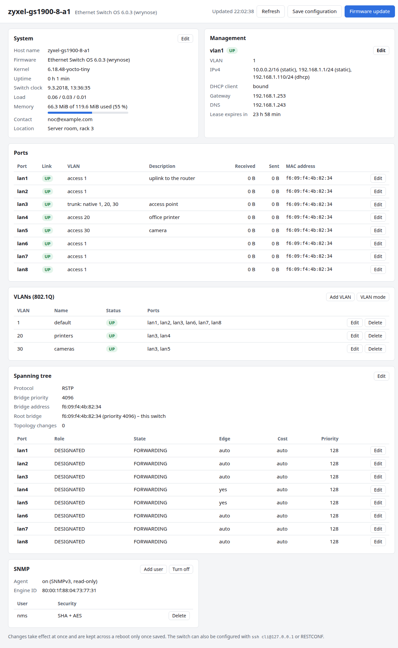The width and height of the screenshot is (398, 648).
Task: Click the memory usage progress bar
Action: coord(88,113)
